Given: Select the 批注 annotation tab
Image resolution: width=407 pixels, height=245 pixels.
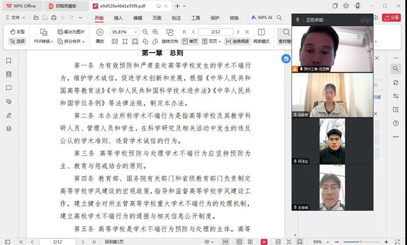Looking at the screenshot, I should pos(176,18).
